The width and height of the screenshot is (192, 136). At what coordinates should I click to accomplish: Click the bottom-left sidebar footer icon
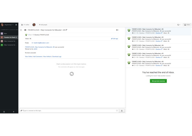(x=4, y=112)
